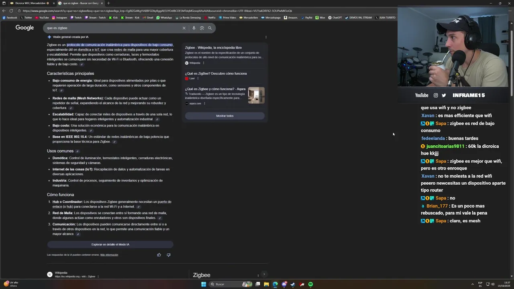
Task: Open the UV alto weather widget
Action: pos(11,284)
